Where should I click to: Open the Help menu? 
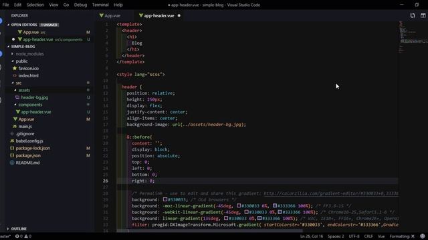pyautogui.click(x=118, y=5)
